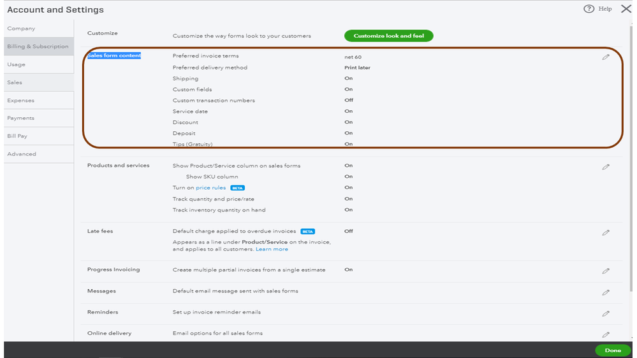637x358 pixels.
Task: Click Track quantity and price/rate setting
Action: [213, 199]
